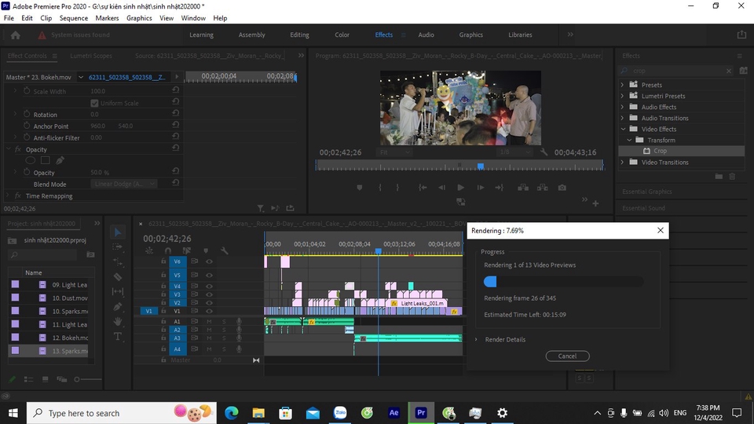Switch to the Color workspace tab

342,35
